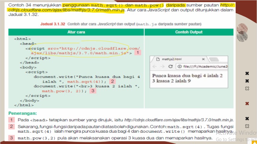Click "Pada <head>" at start of explanation 1

[33, 120]
